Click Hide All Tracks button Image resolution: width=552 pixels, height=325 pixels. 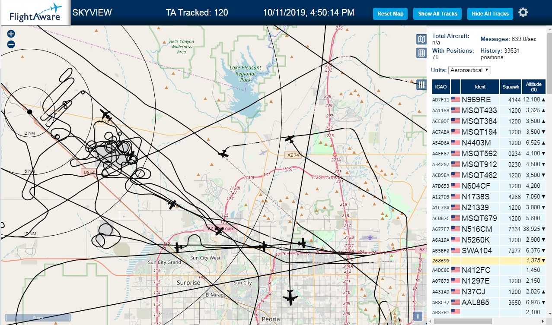490,14
